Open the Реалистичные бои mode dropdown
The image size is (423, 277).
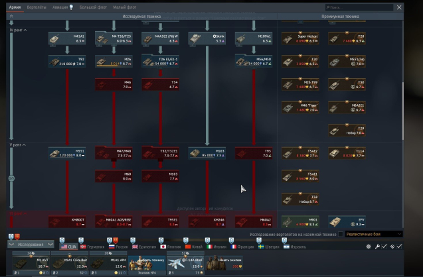pyautogui.click(x=373, y=235)
